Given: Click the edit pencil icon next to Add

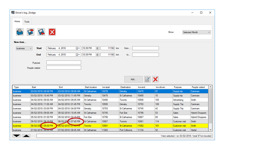Looking at the screenshot, I should (147, 79).
